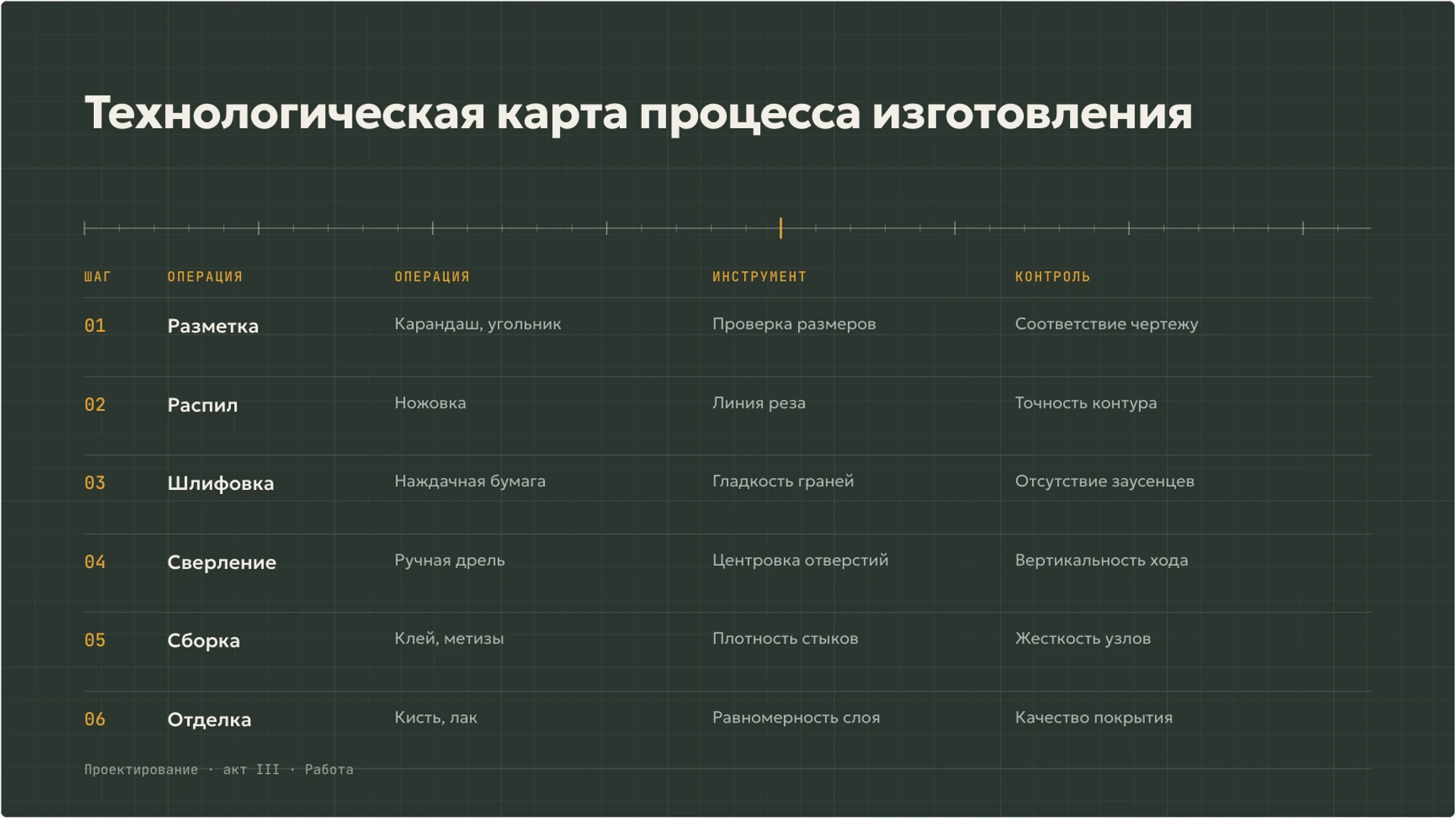Click the 'Проверка размеров' cell
Image resolution: width=1455 pixels, height=818 pixels.
[793, 324]
